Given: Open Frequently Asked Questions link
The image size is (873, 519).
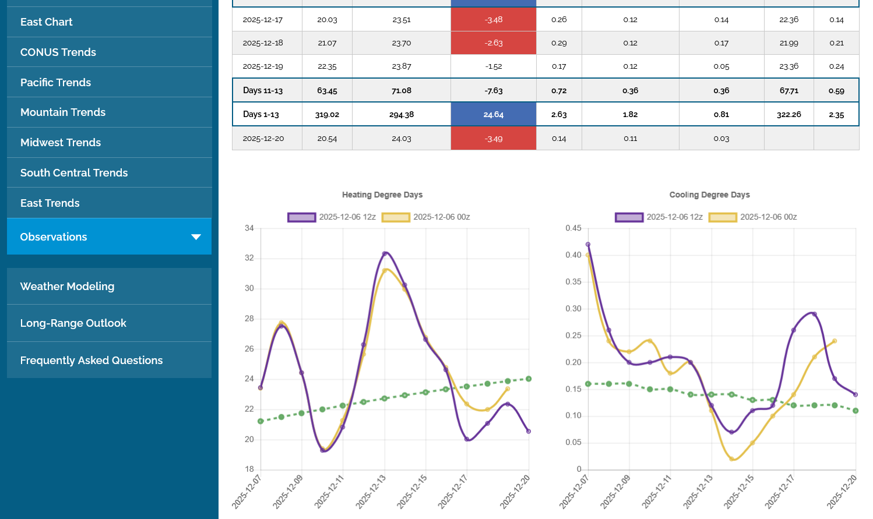Looking at the screenshot, I should [91, 361].
